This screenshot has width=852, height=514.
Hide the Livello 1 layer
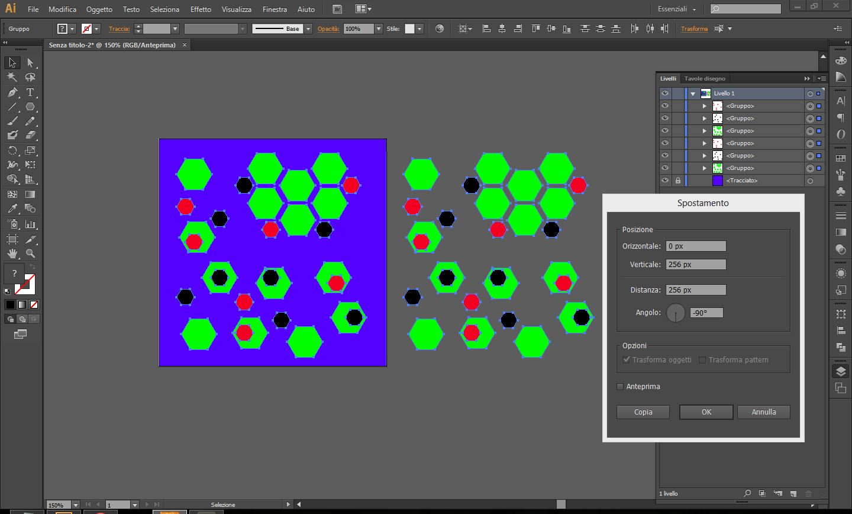point(665,94)
